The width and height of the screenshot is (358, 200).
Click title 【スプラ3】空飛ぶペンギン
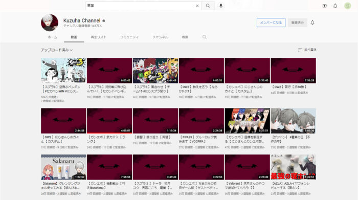[61, 89]
